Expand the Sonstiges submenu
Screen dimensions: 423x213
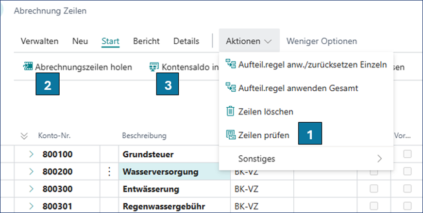click(x=306, y=159)
